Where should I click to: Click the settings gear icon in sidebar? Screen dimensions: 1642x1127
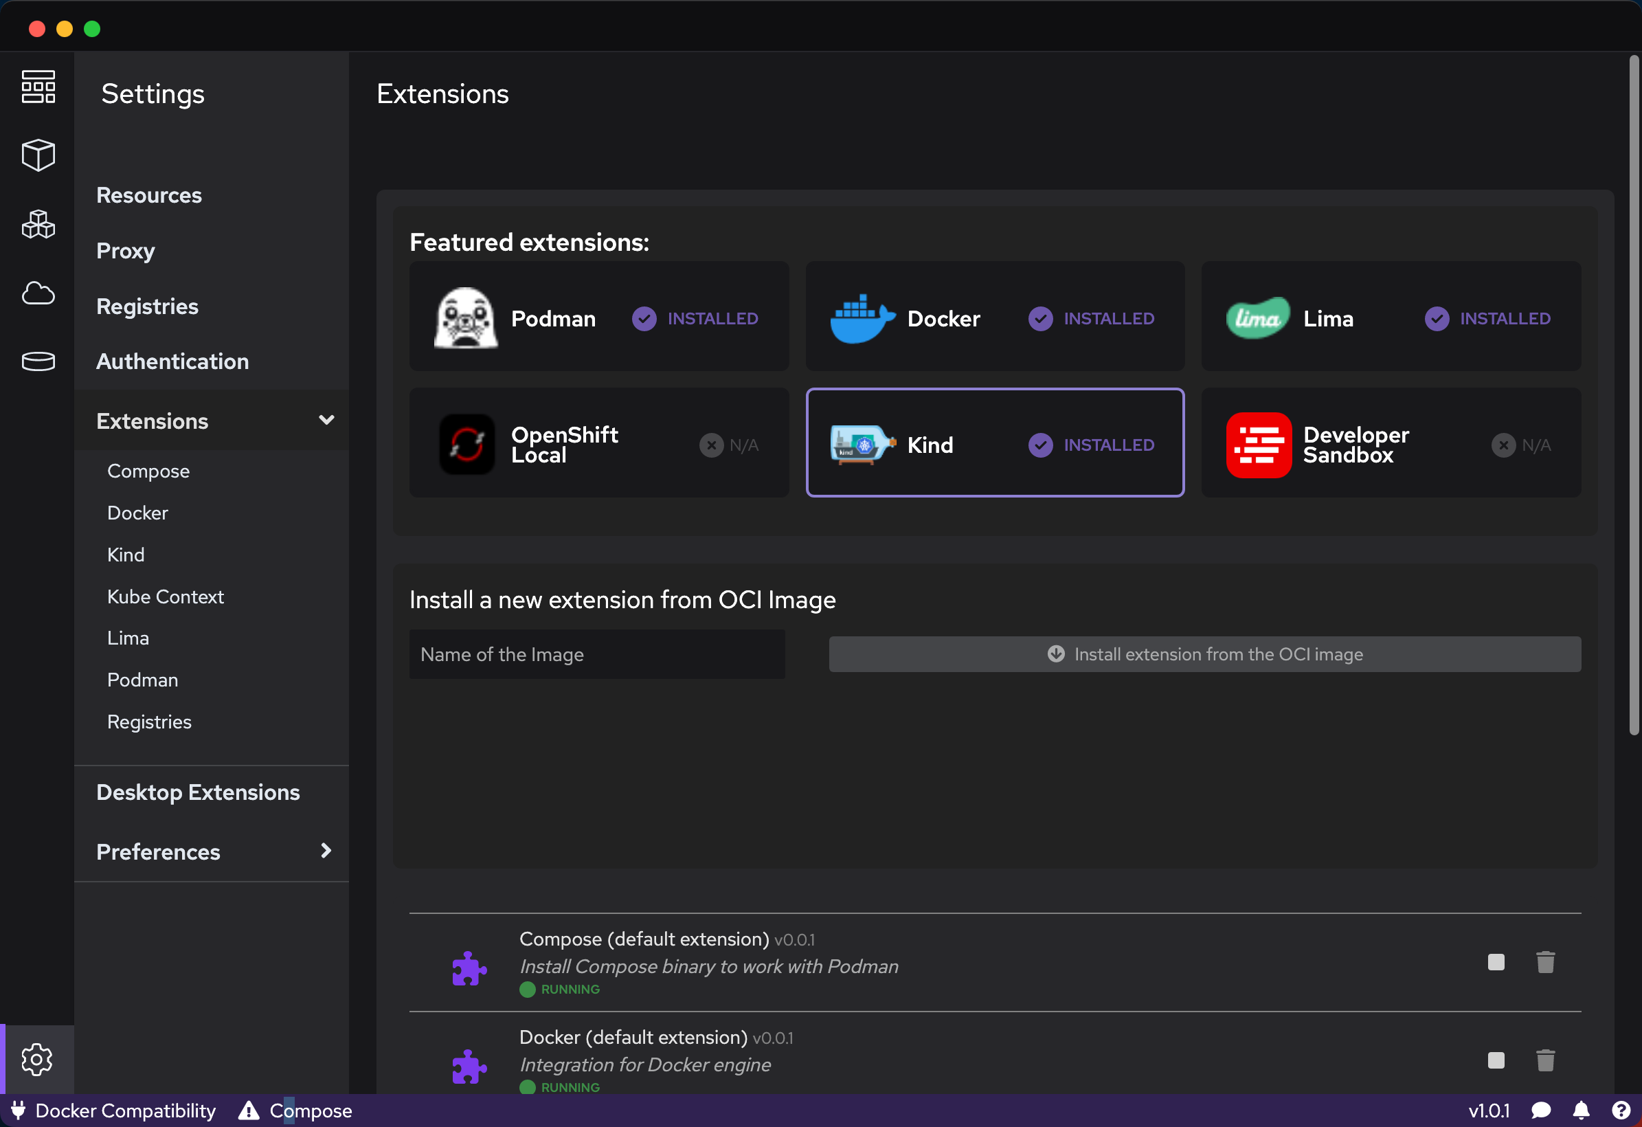tap(37, 1058)
